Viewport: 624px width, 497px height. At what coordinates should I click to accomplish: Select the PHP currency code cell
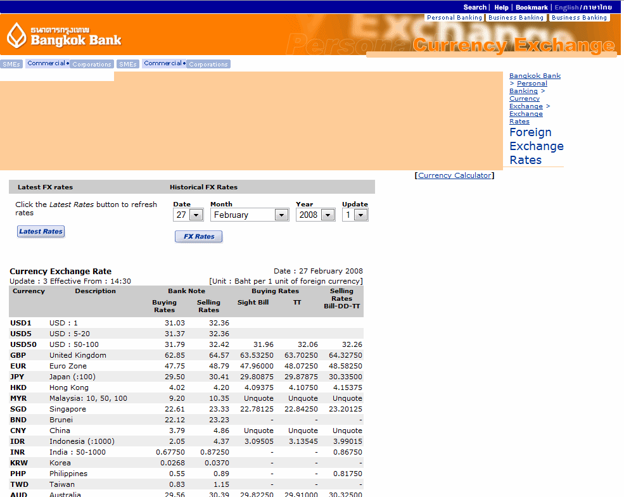pyautogui.click(x=18, y=473)
